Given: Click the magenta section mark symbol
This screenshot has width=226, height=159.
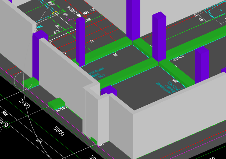Looking at the screenshot, I should pyautogui.click(x=70, y=19).
